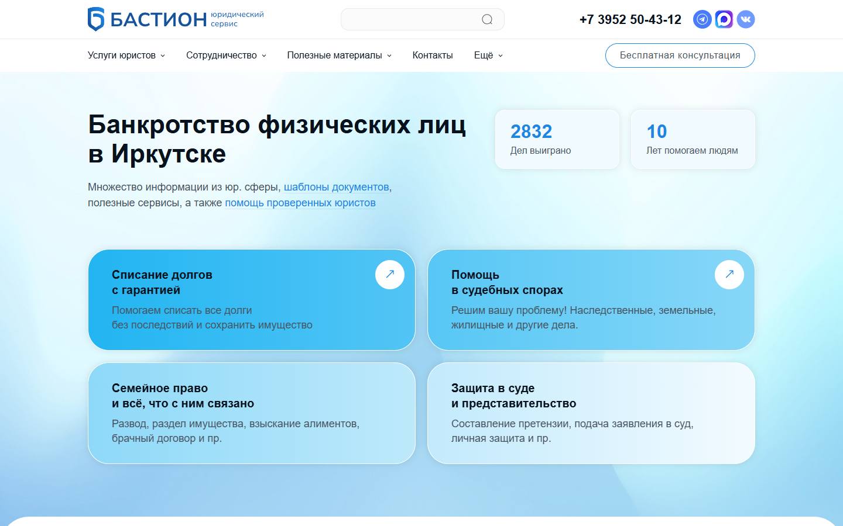843x526 pixels.
Task: Open the Семейное право card
Action: click(252, 413)
